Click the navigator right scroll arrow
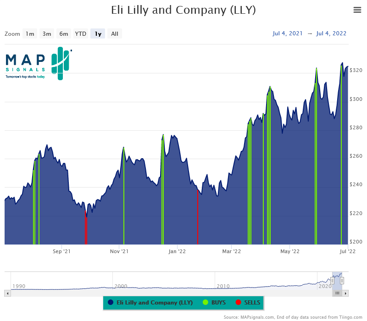367x321 pixels. click(345, 293)
